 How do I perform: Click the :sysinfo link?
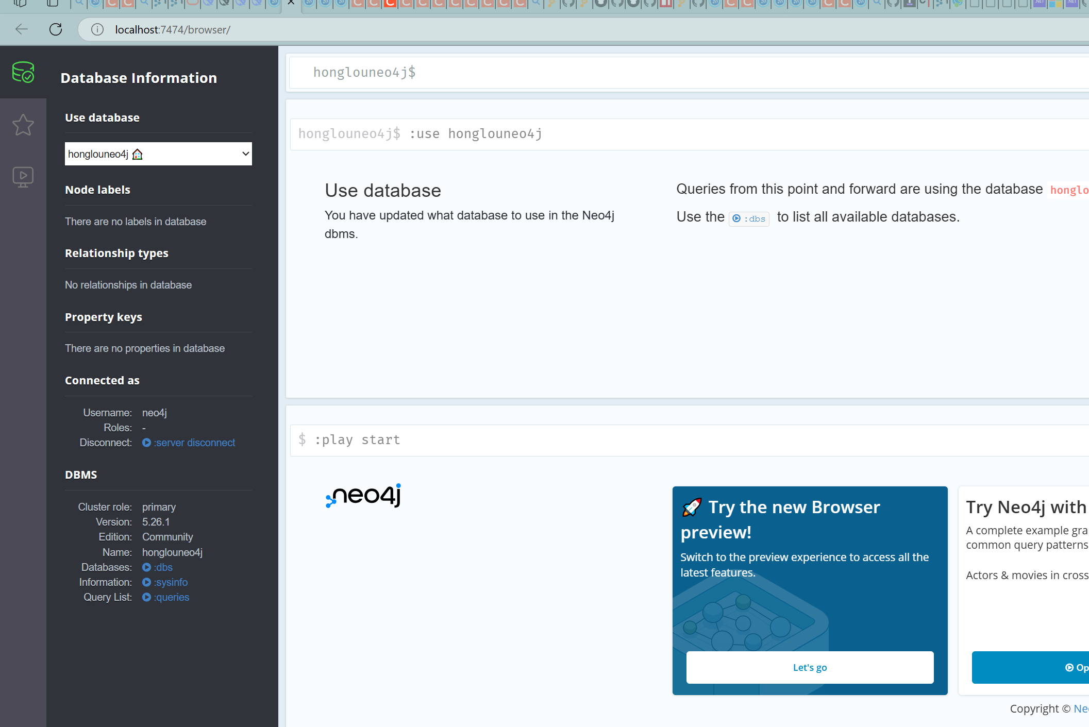click(165, 582)
